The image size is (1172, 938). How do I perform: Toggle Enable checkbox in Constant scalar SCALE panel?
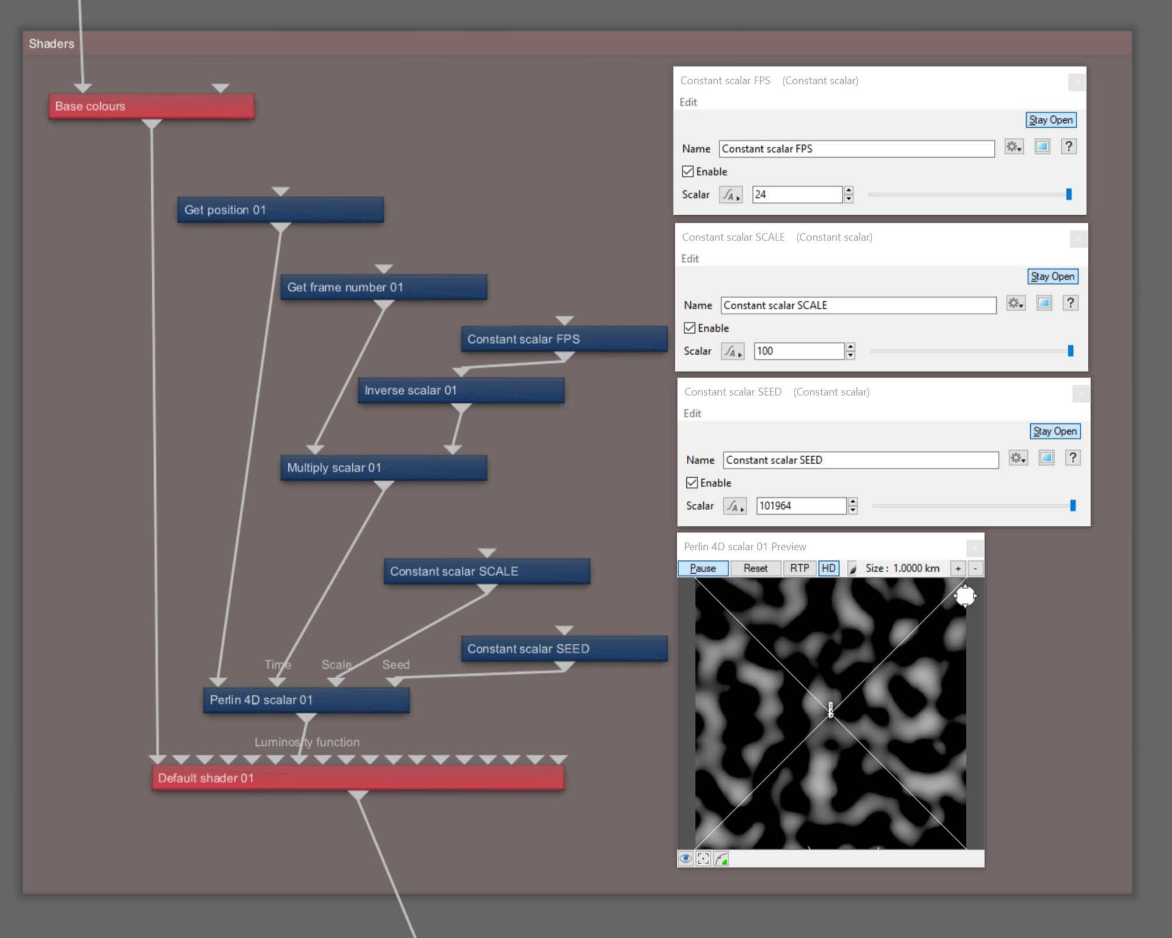[x=690, y=328]
